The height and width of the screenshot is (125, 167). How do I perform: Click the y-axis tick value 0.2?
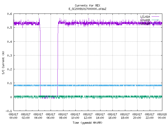click(x=9, y=69)
